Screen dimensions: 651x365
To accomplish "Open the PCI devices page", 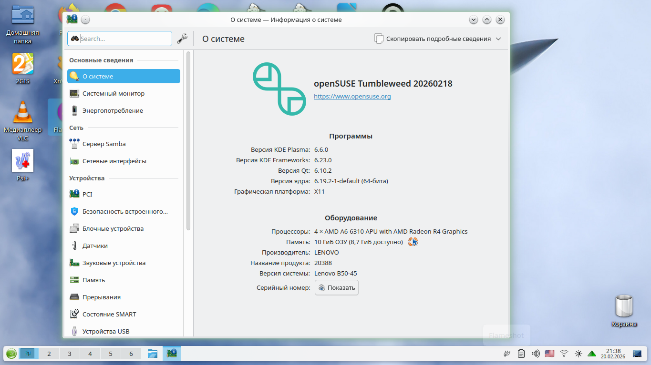I will (x=87, y=194).
